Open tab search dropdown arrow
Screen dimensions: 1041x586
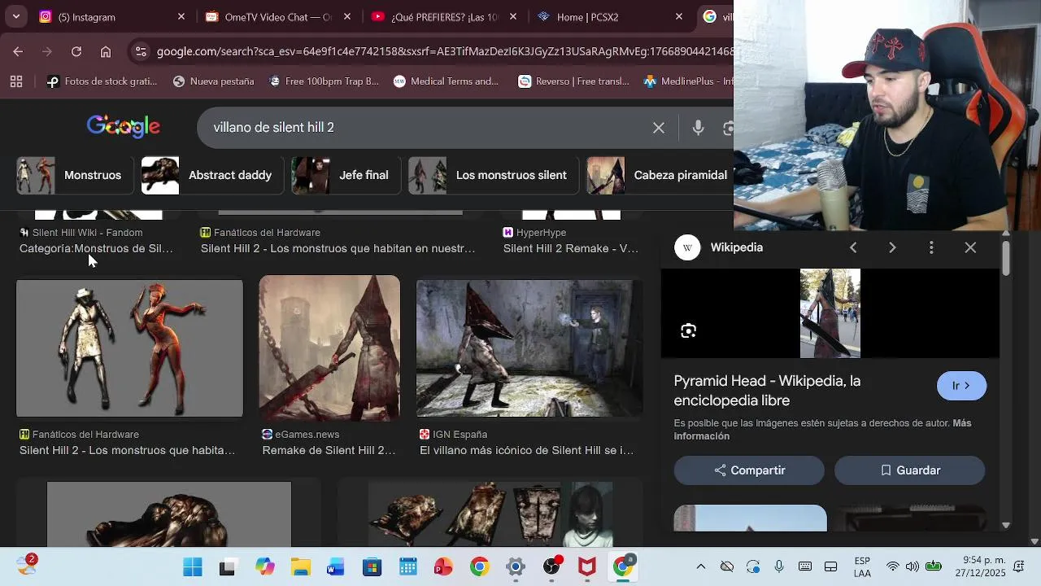[16, 16]
